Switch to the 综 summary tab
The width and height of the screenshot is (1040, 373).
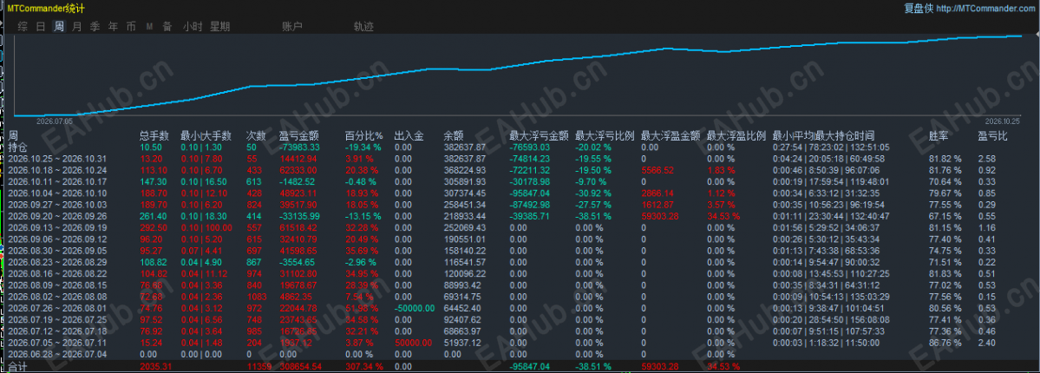coord(23,27)
